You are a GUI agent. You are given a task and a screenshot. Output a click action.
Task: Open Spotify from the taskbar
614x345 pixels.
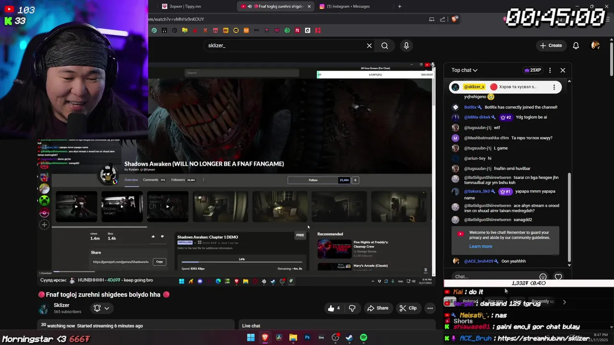364,337
